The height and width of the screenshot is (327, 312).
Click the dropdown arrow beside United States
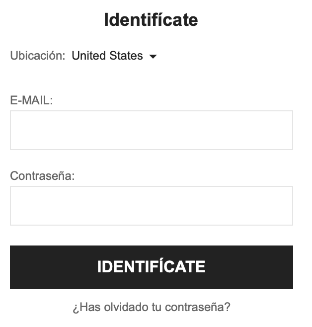153,57
